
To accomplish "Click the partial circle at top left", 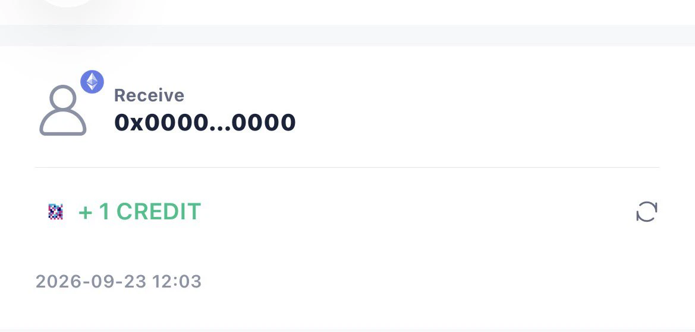I will tap(67, 4).
